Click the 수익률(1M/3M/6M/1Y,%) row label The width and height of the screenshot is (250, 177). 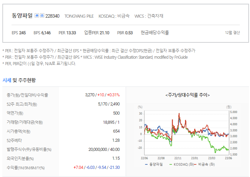26,168
